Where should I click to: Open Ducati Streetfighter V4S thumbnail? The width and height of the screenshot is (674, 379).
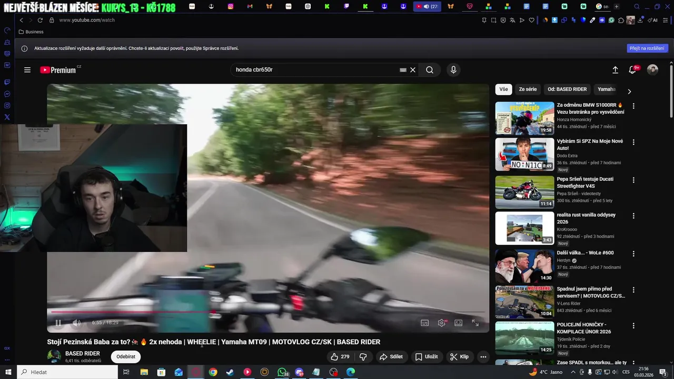pyautogui.click(x=524, y=192)
